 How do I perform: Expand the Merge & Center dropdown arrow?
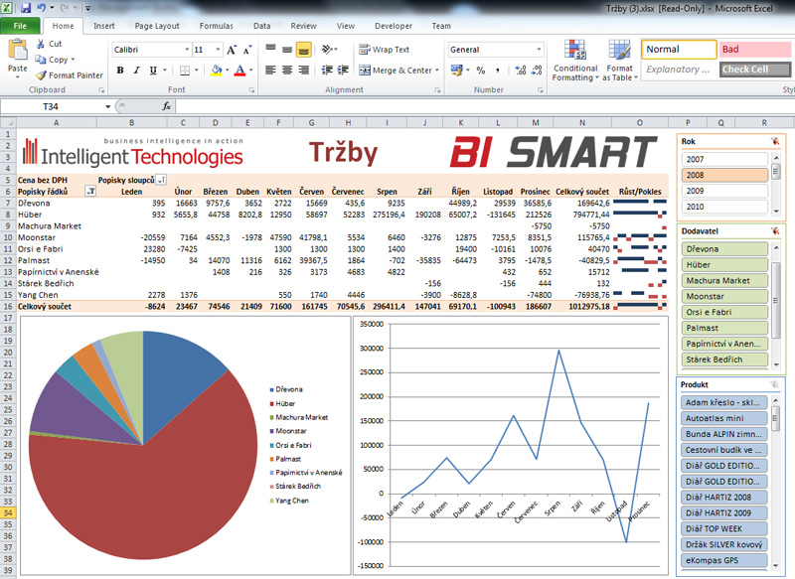[436, 71]
